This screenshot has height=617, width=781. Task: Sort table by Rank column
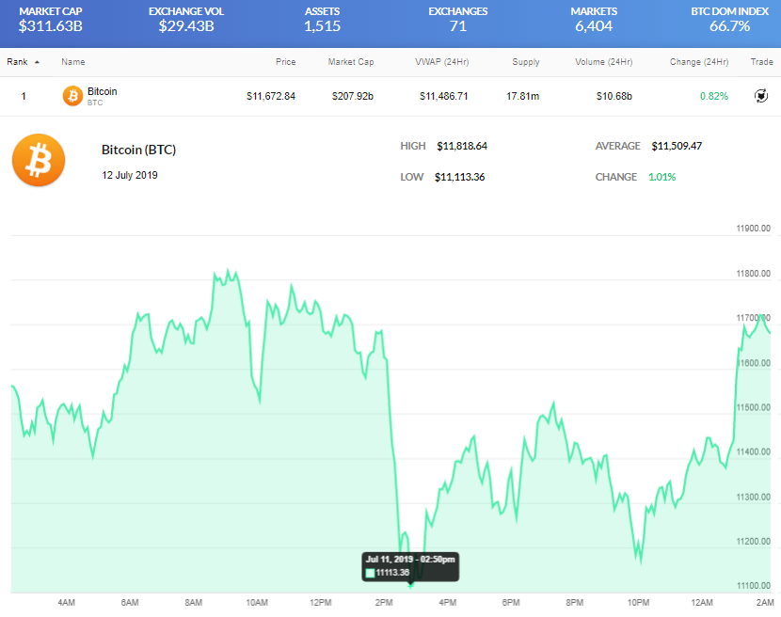[x=18, y=62]
